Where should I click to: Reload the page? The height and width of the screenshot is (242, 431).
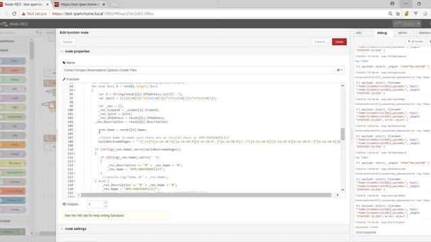click(14, 13)
